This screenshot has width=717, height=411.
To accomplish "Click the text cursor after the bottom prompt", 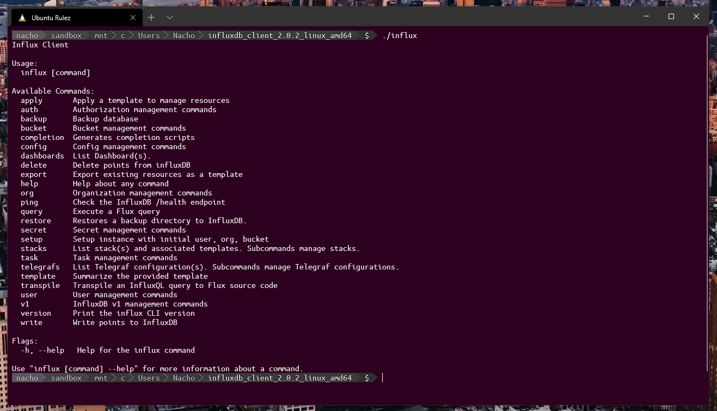I will click(383, 378).
